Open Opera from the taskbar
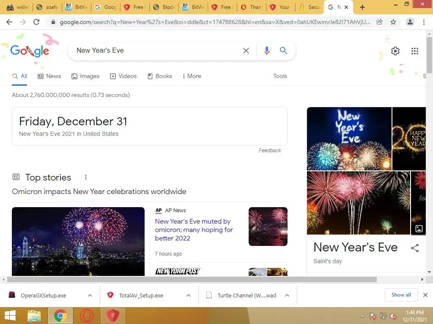433x324 pixels. point(87,316)
